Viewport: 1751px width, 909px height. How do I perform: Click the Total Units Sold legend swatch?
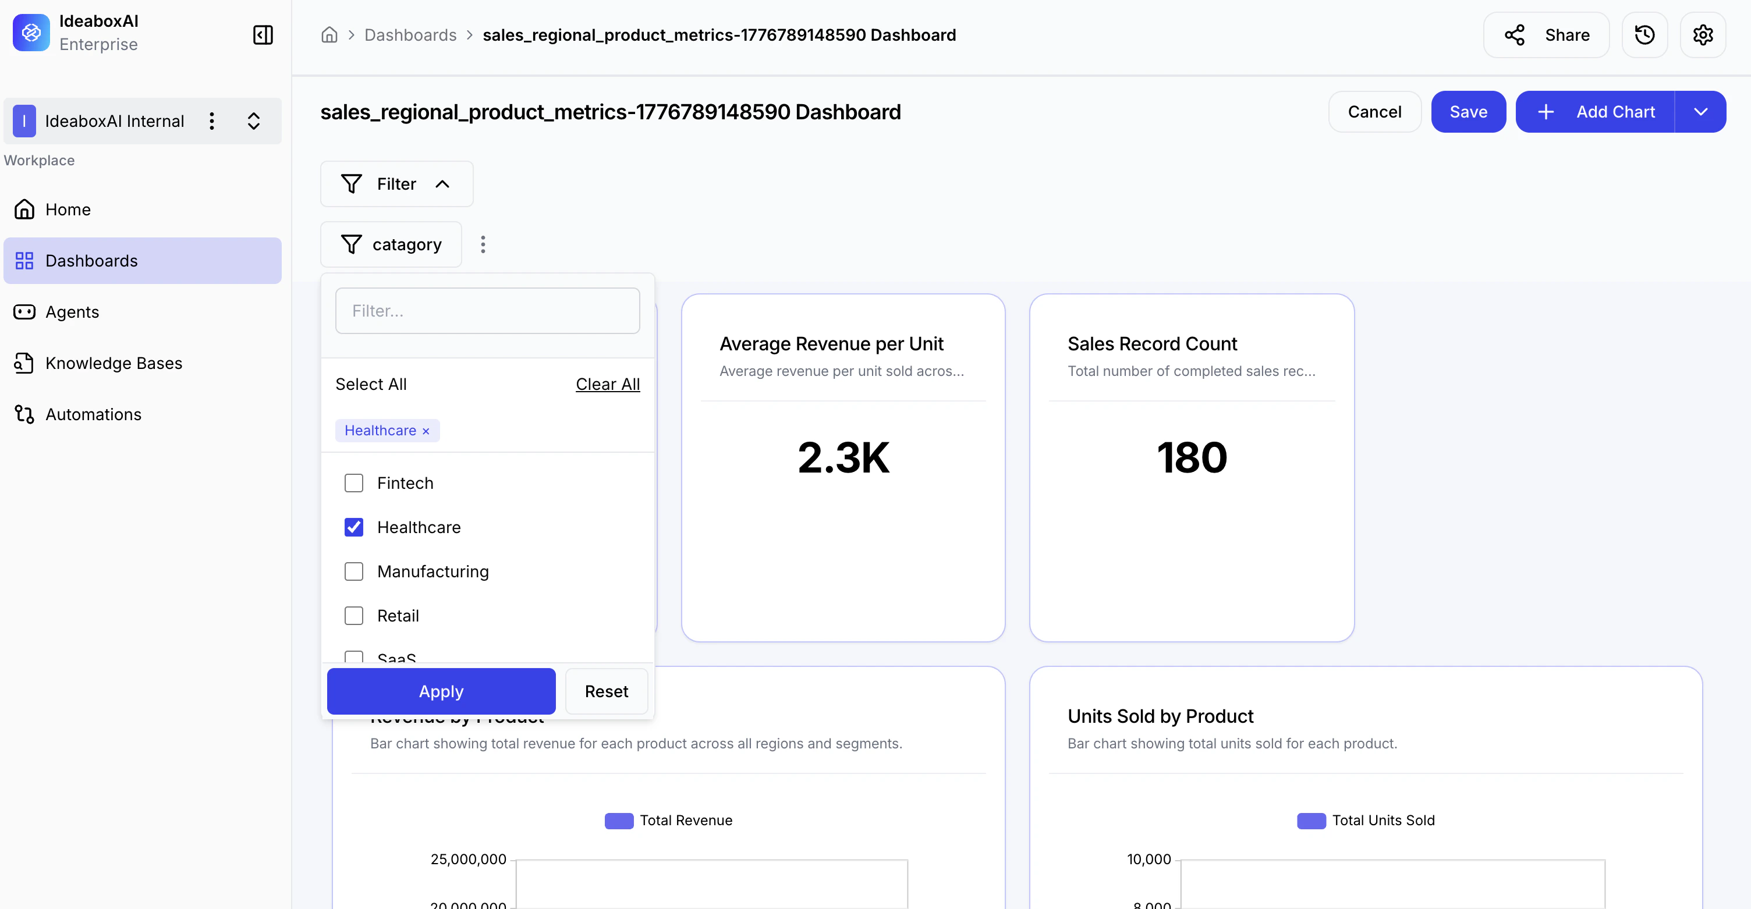(x=1311, y=820)
